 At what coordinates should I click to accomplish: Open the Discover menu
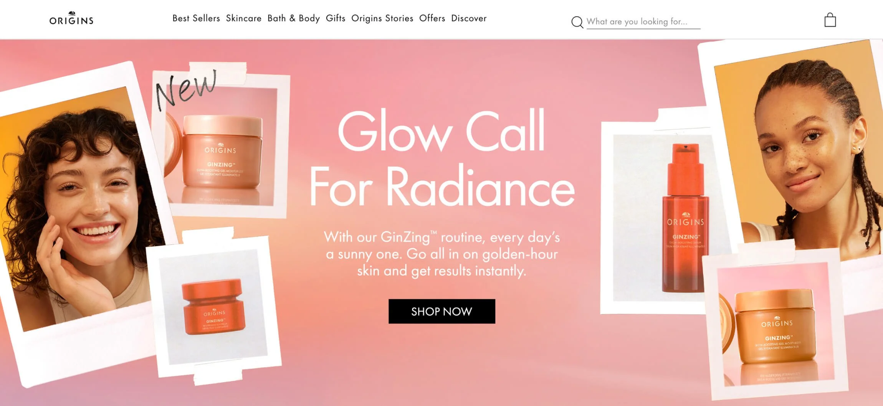[x=469, y=18]
